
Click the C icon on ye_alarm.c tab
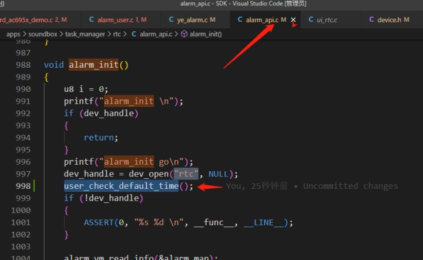(x=171, y=19)
